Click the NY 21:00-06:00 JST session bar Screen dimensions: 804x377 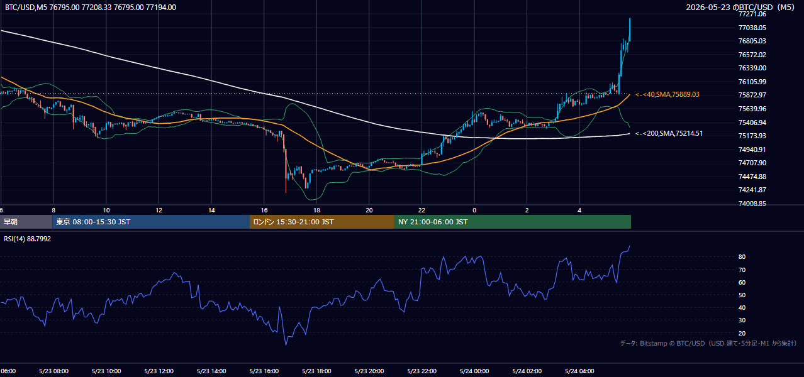coord(513,222)
